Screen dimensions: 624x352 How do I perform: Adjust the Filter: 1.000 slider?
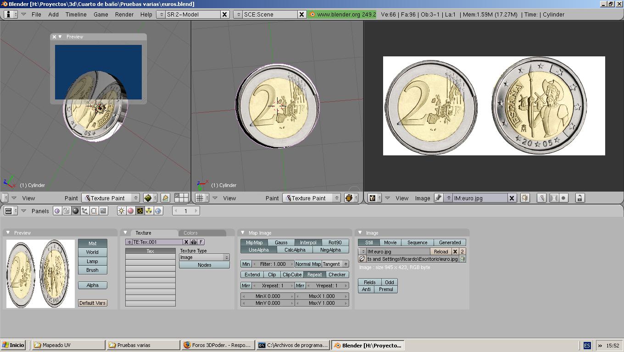(x=273, y=264)
